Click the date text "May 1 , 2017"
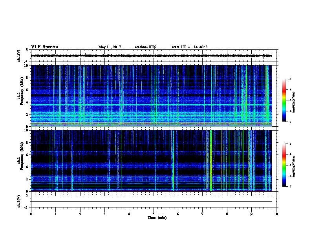The height and width of the screenshot is (240, 311). click(x=110, y=47)
